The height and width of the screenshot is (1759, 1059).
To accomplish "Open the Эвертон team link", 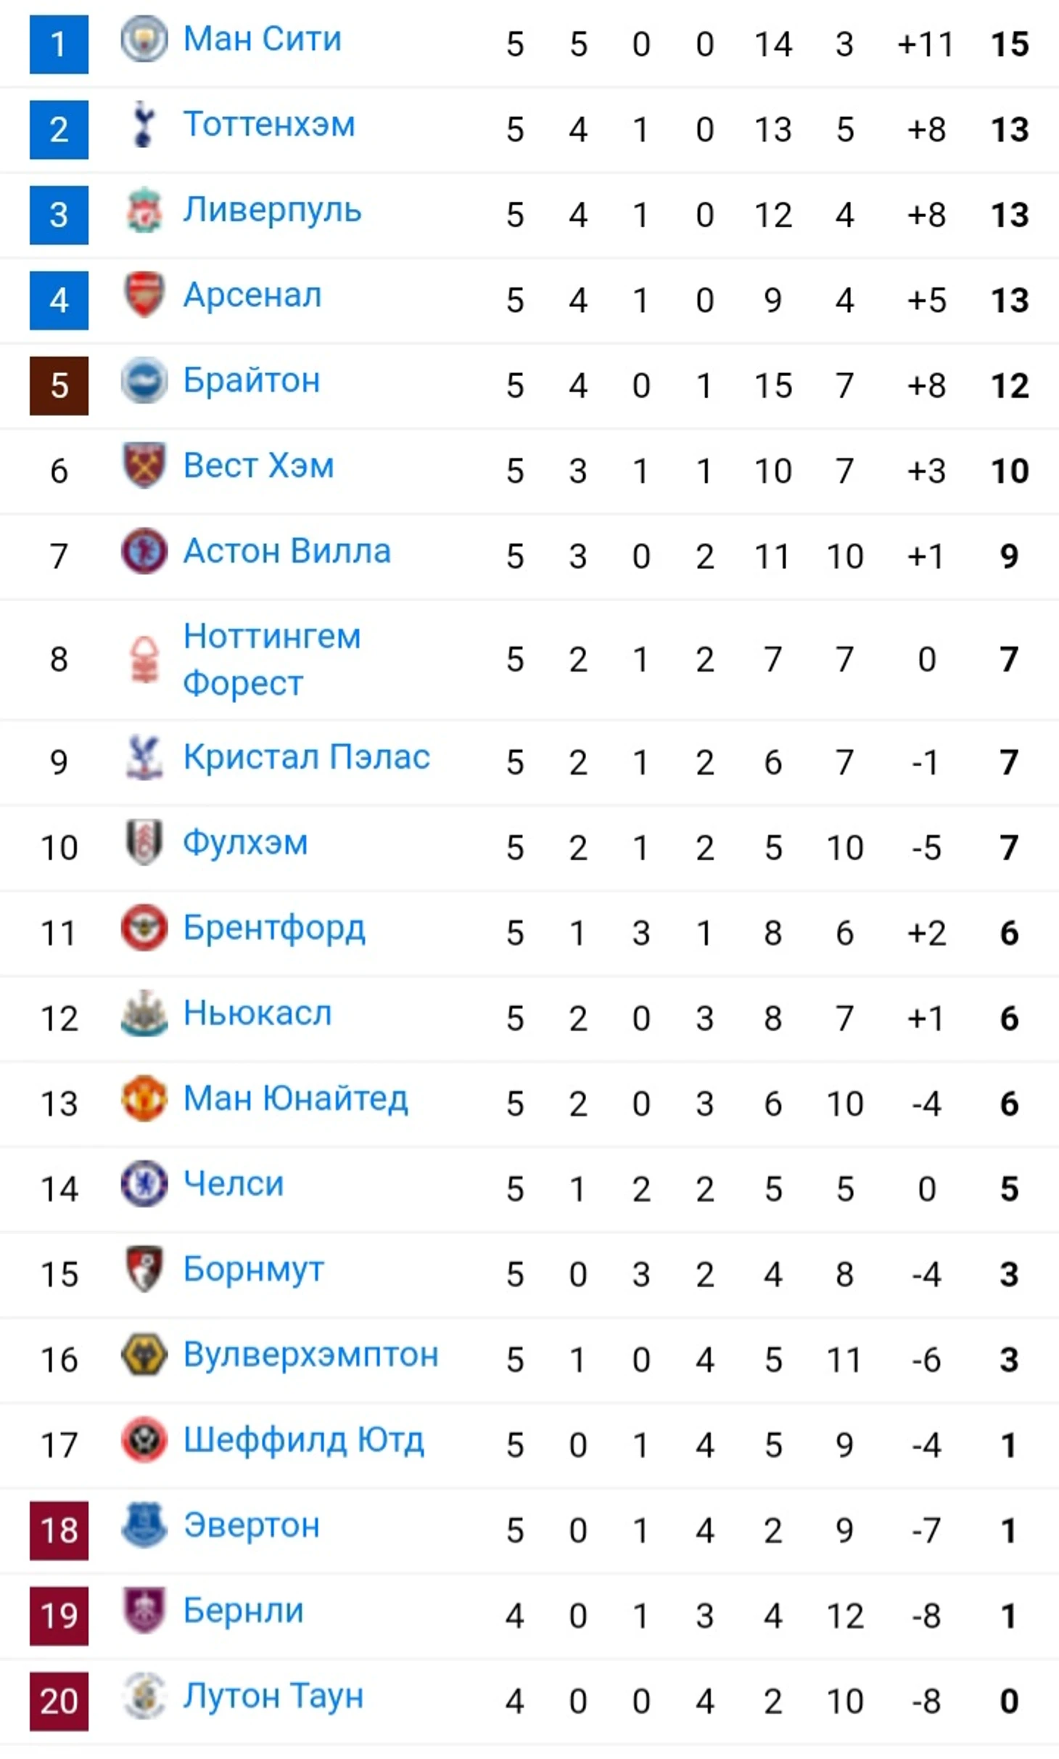I will tap(251, 1525).
